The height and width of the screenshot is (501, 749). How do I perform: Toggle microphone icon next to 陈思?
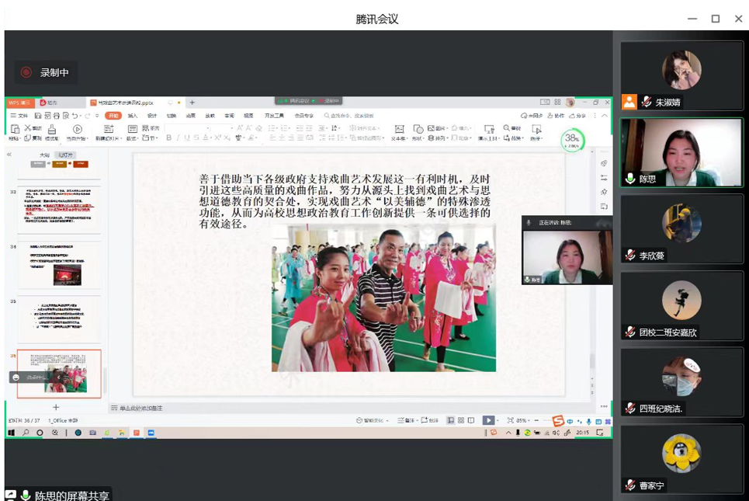tap(631, 179)
